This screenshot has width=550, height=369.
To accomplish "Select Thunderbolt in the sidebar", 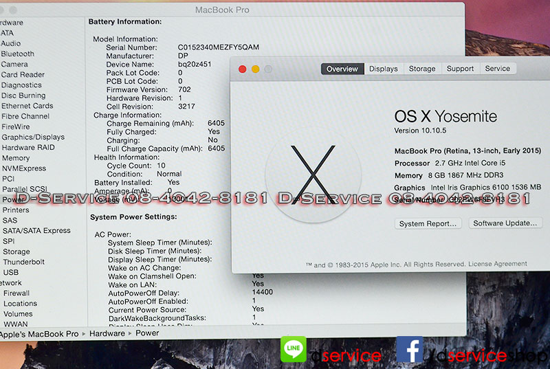I will (23, 262).
